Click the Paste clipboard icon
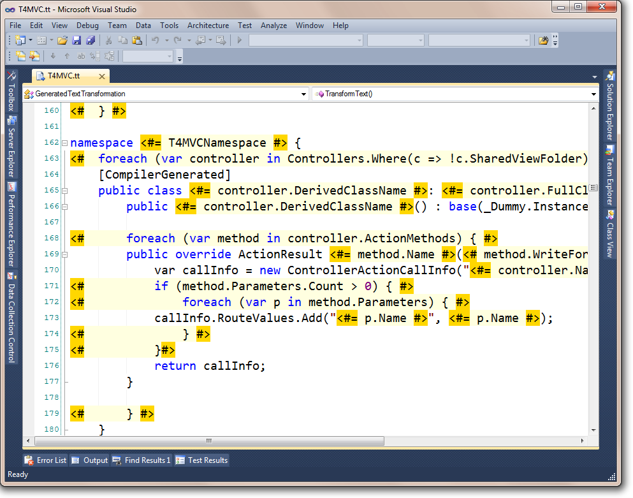 [136, 40]
